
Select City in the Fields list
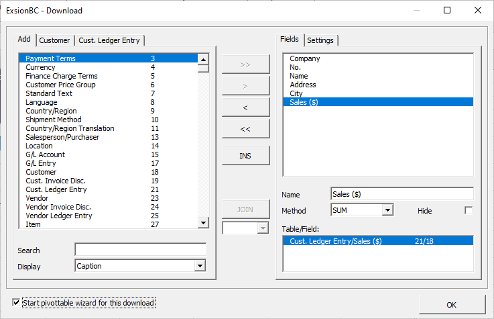point(378,93)
